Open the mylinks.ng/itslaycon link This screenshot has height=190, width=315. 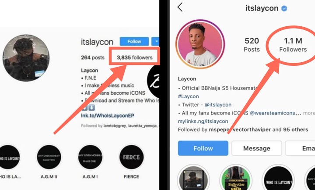203,121
